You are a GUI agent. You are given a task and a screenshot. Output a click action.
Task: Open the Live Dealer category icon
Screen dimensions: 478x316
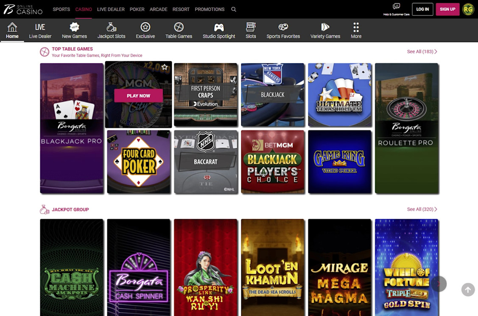tap(40, 27)
